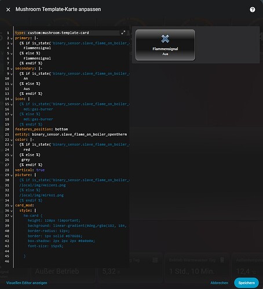Show the visual editor via Visuellen Editor anzeigen

27,283
